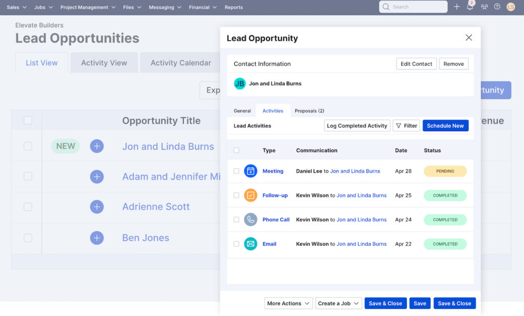Expand the Files menu
Screen dimensions: 524x316
click(x=132, y=7)
